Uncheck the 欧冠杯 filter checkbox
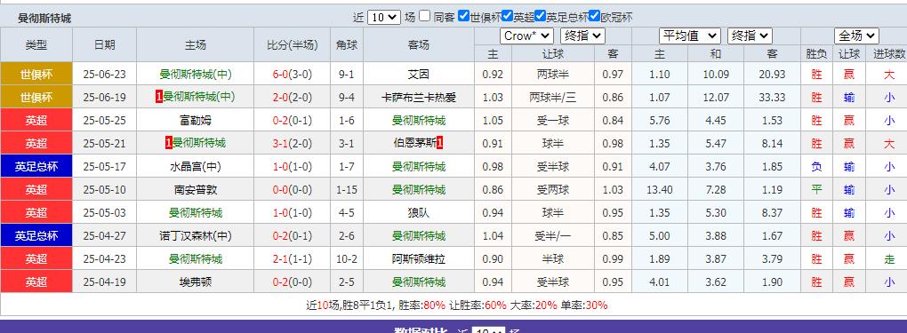This screenshot has width=907, height=333. pyautogui.click(x=594, y=16)
